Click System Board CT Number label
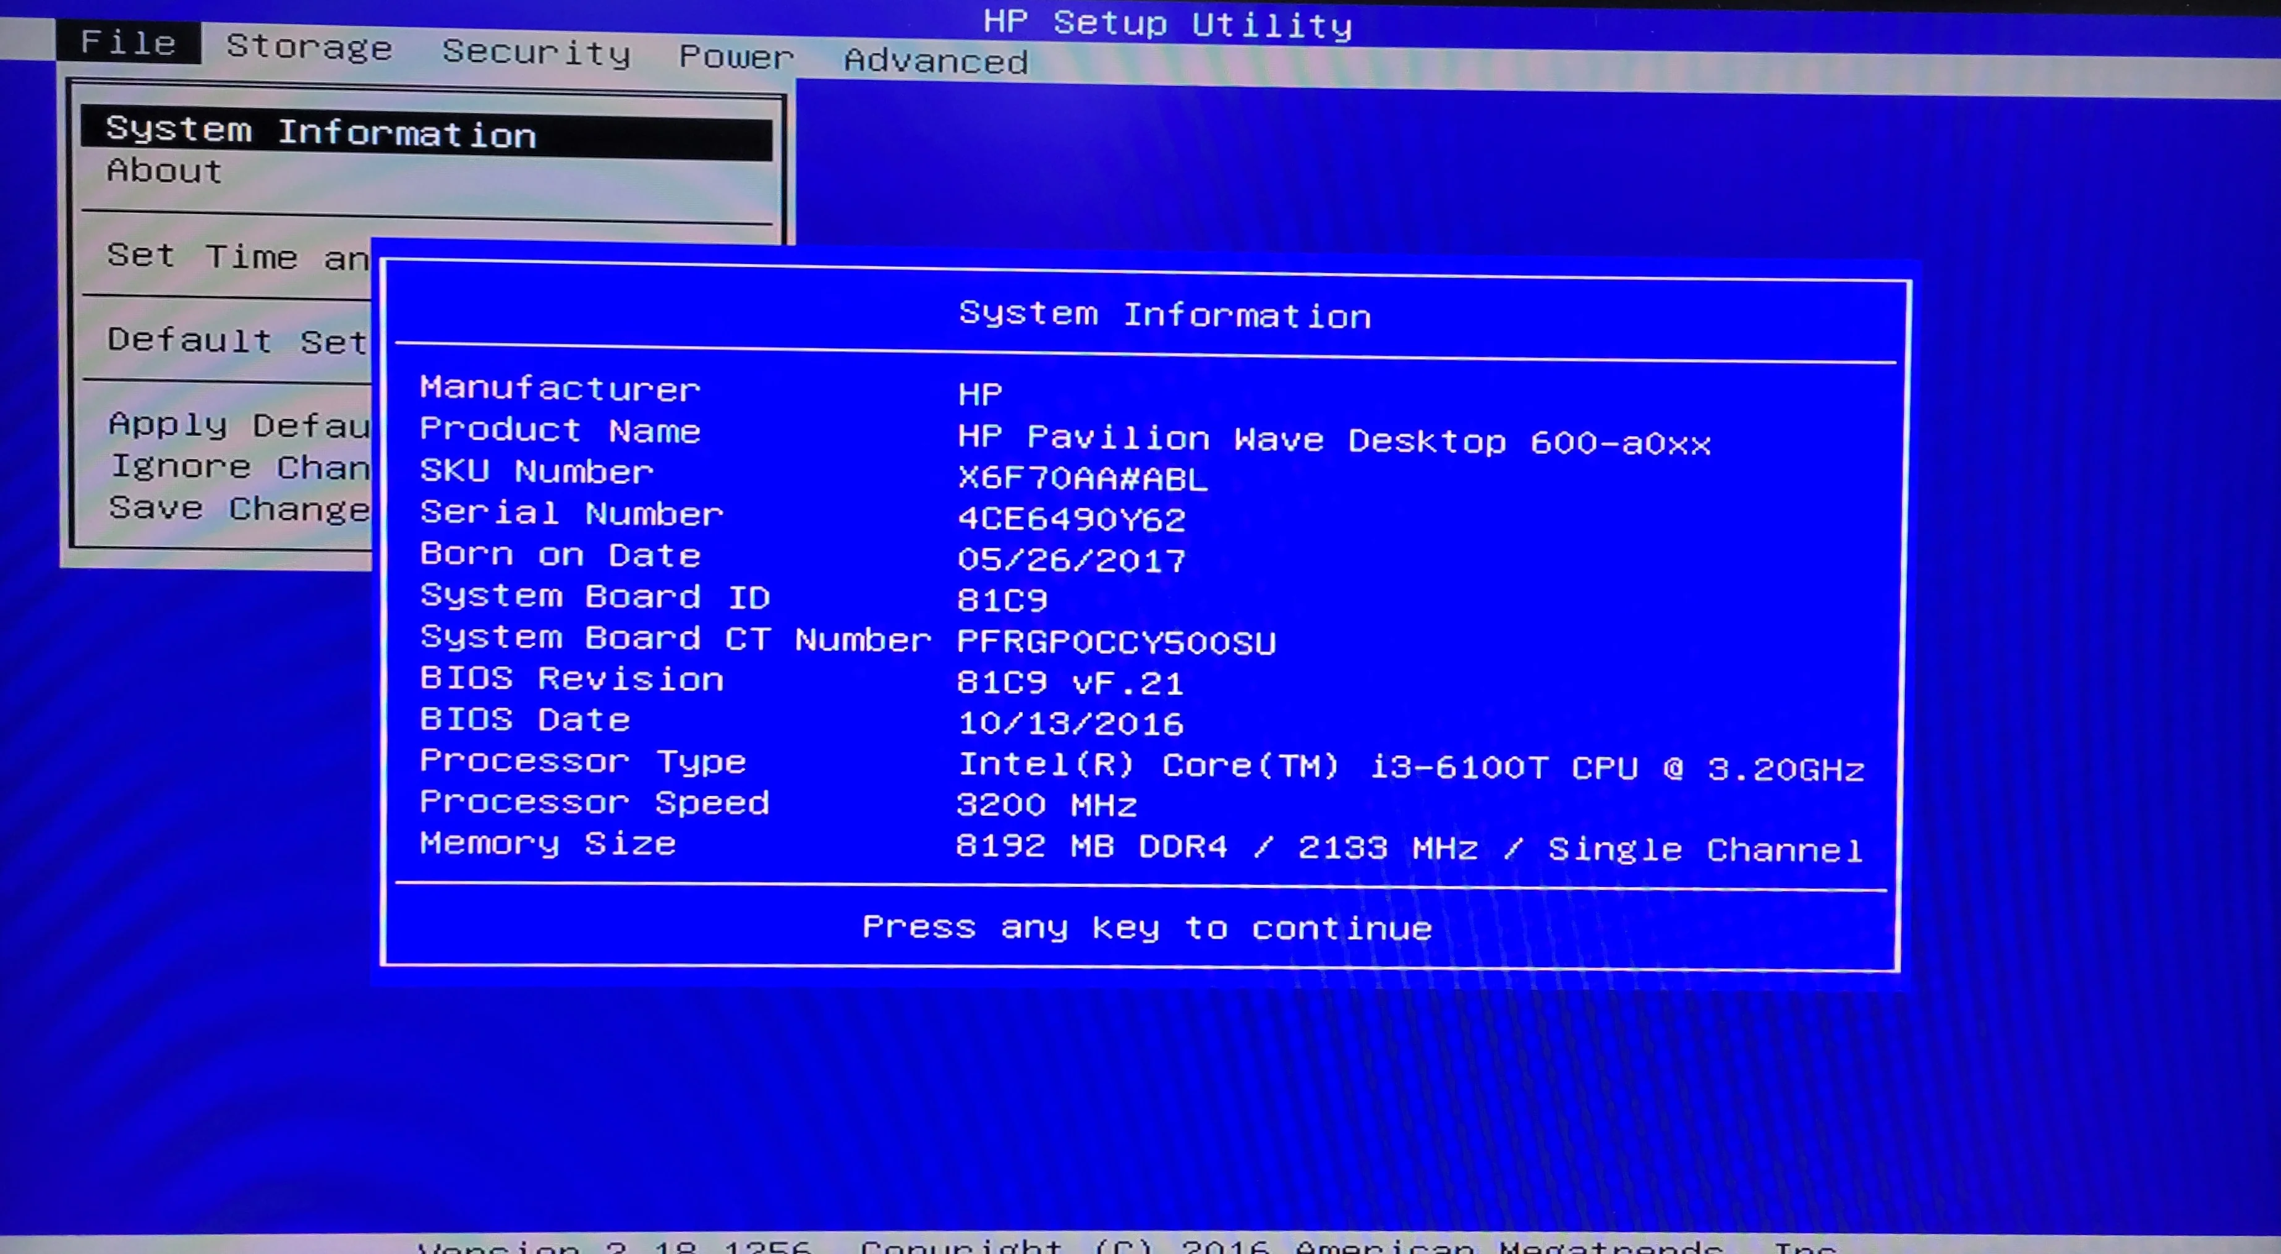 pyautogui.click(x=676, y=638)
